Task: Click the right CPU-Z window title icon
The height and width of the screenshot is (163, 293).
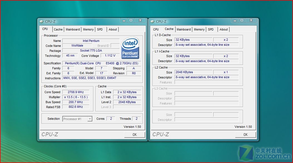Action: pyautogui.click(x=152, y=21)
